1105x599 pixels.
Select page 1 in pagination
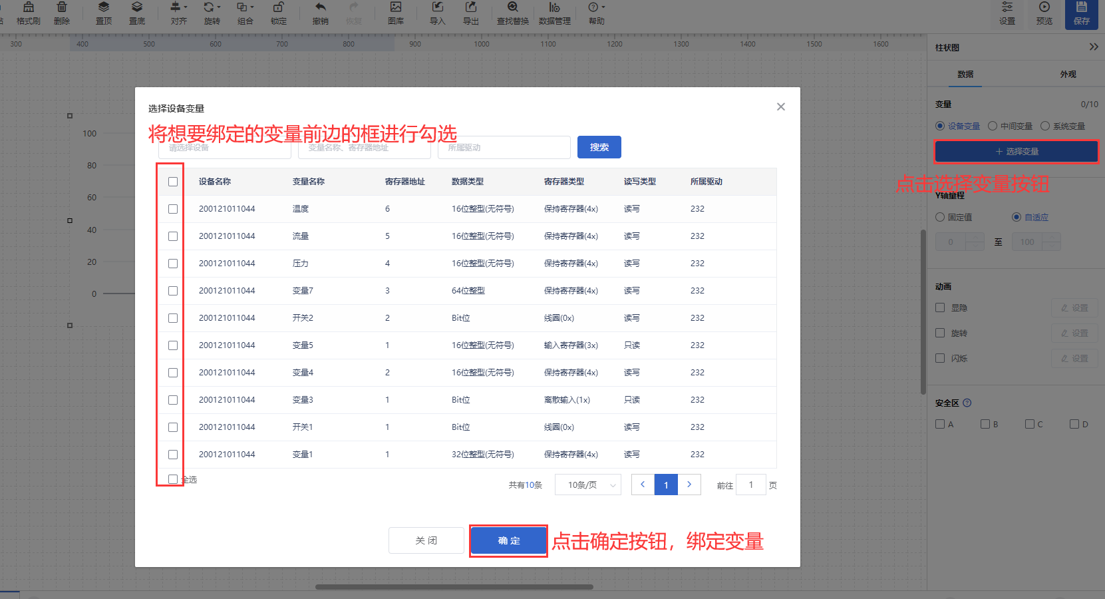pyautogui.click(x=666, y=485)
